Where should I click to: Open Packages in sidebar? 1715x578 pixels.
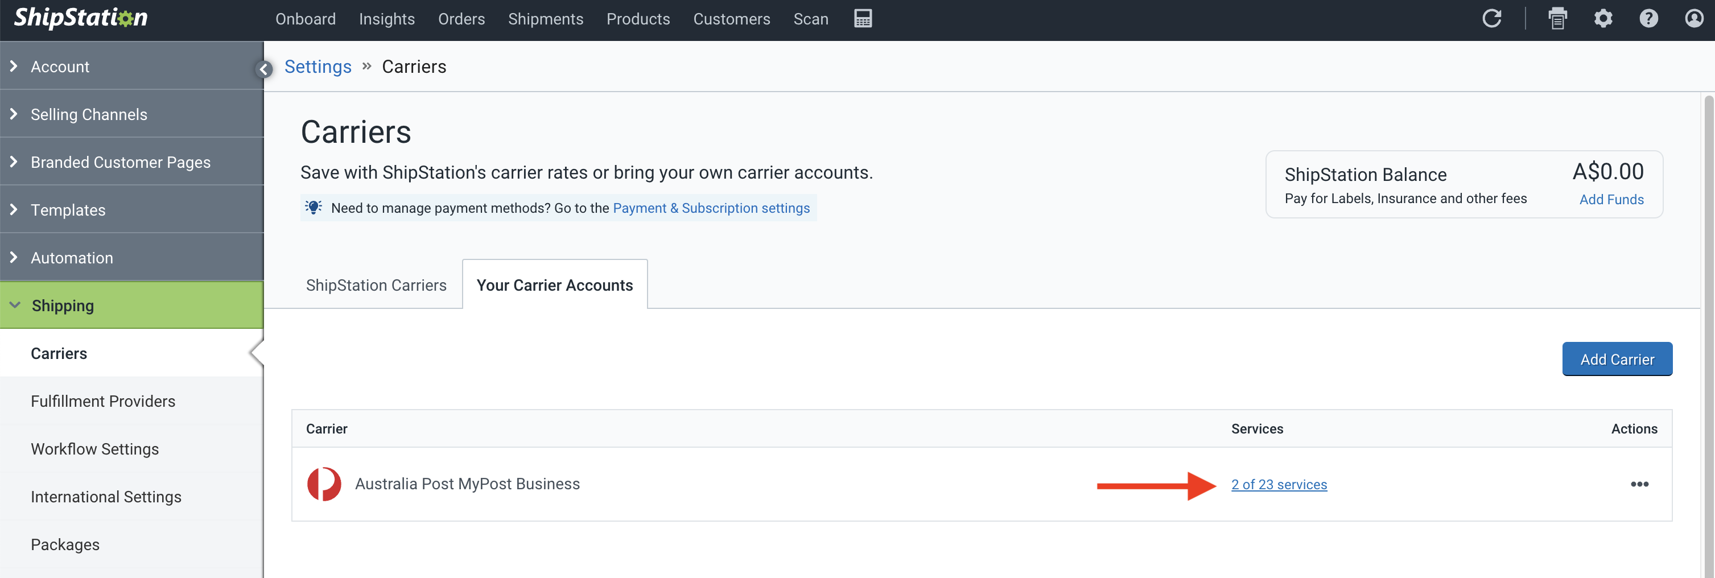(x=132, y=544)
